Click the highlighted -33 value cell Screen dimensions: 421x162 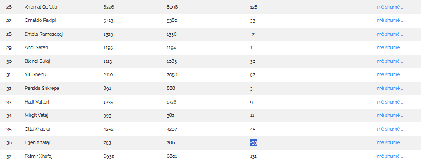253,143
